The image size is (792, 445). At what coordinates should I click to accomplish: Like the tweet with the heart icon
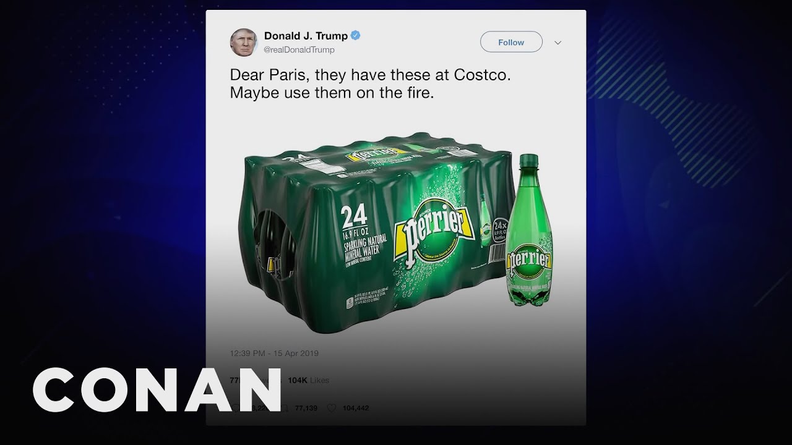[x=330, y=408]
